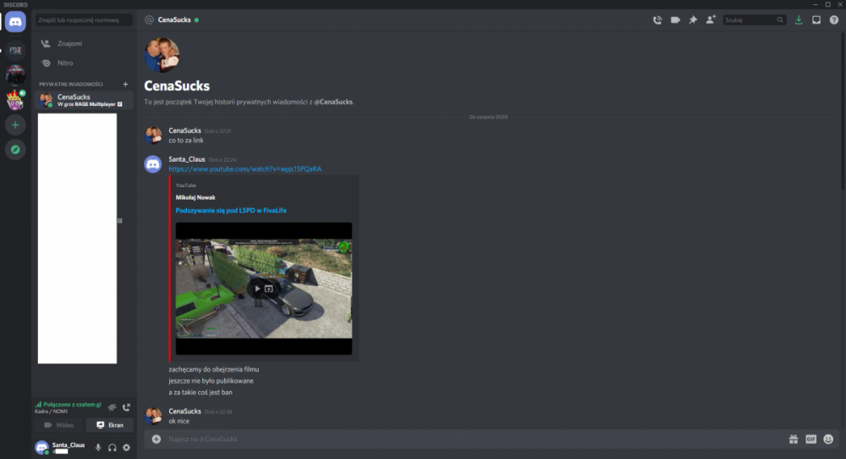This screenshot has width=846, height=459.
Task: Click Santa_Claus username in message
Action: [x=187, y=159]
